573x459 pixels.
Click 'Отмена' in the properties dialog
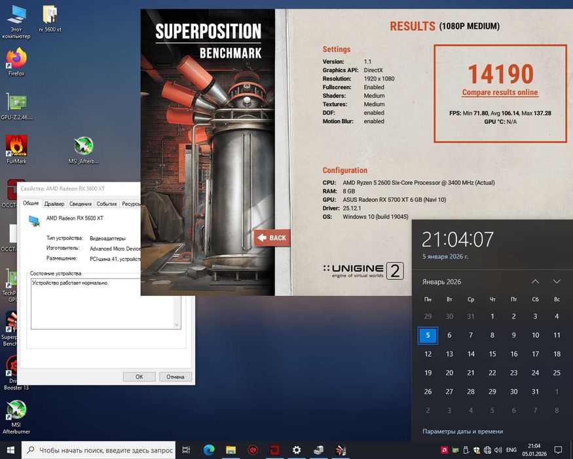point(175,376)
